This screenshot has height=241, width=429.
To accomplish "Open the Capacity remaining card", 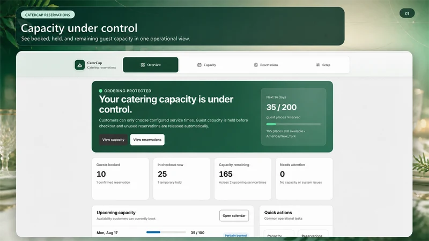I will (x=243, y=179).
